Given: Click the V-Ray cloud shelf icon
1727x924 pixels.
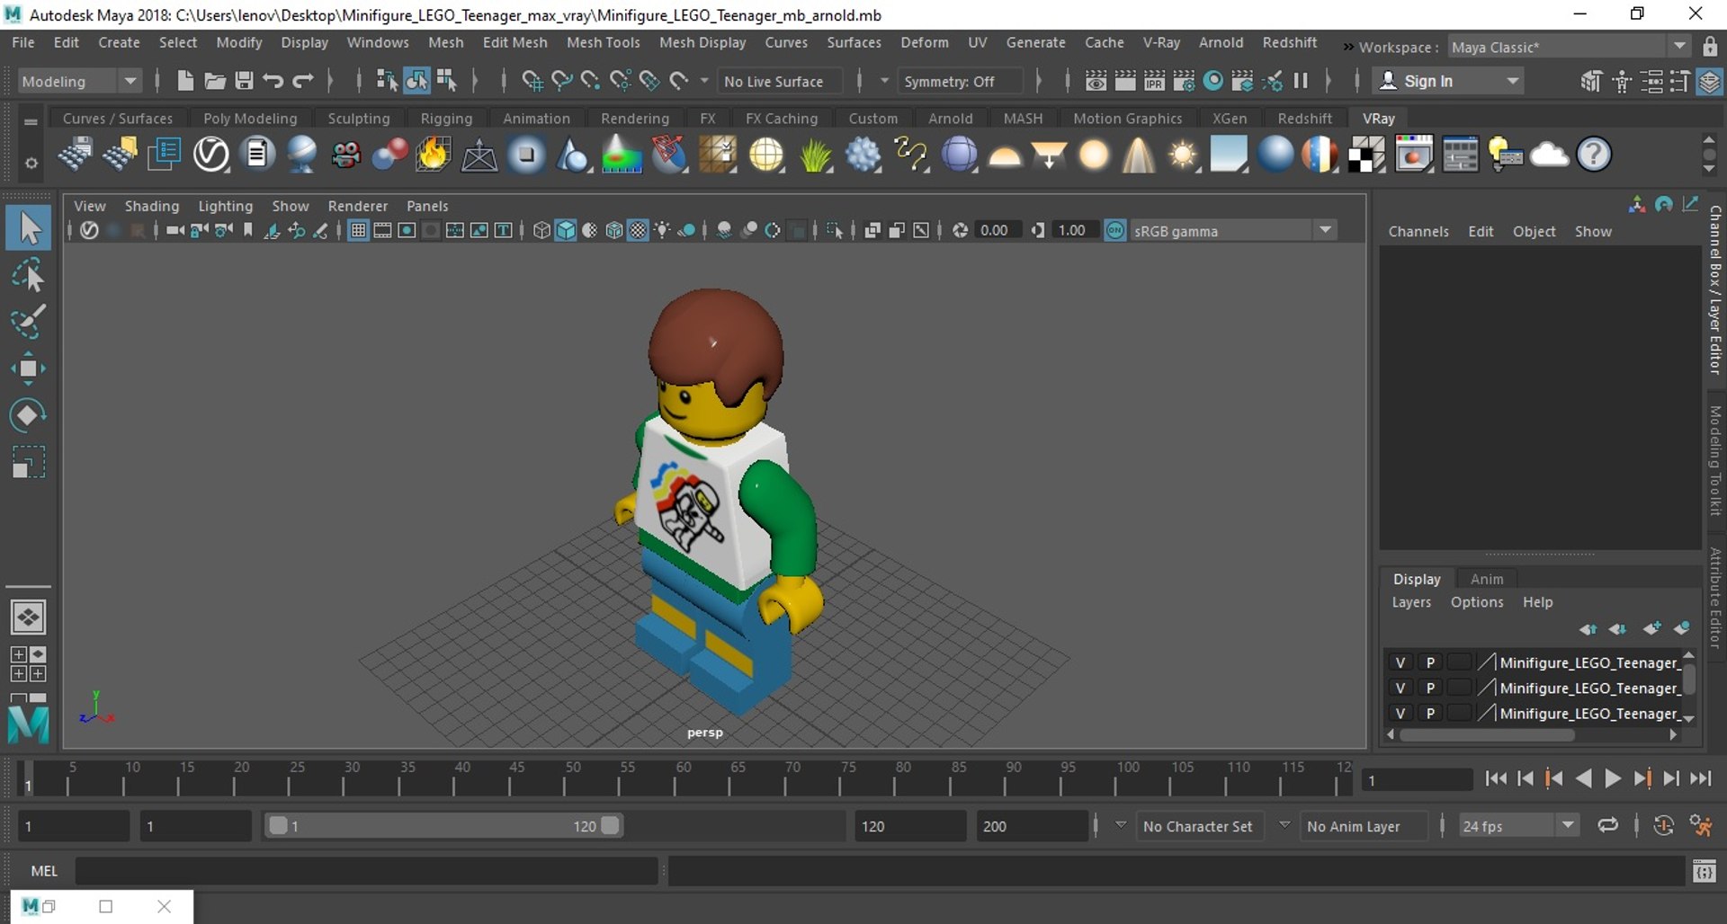Looking at the screenshot, I should coord(1549,155).
